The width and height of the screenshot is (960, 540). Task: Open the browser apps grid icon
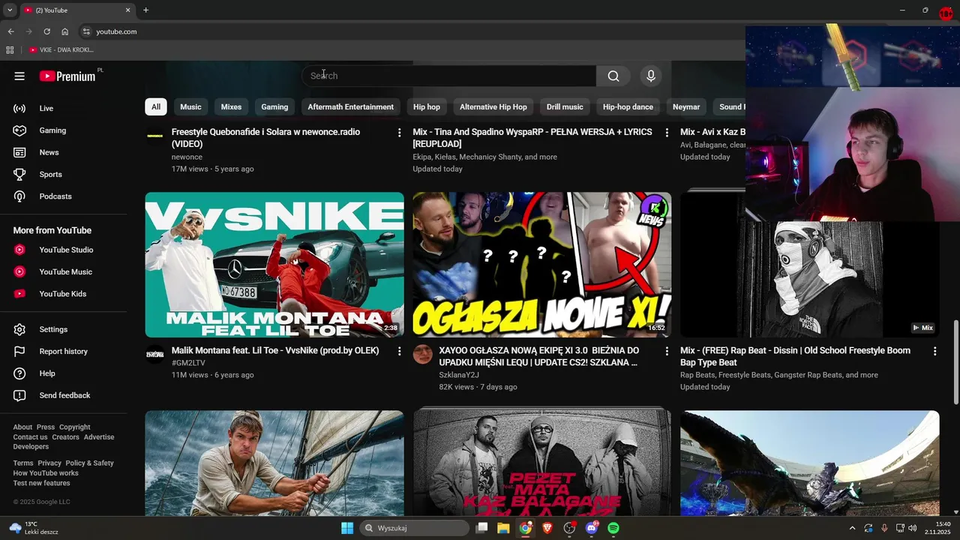coord(10,50)
